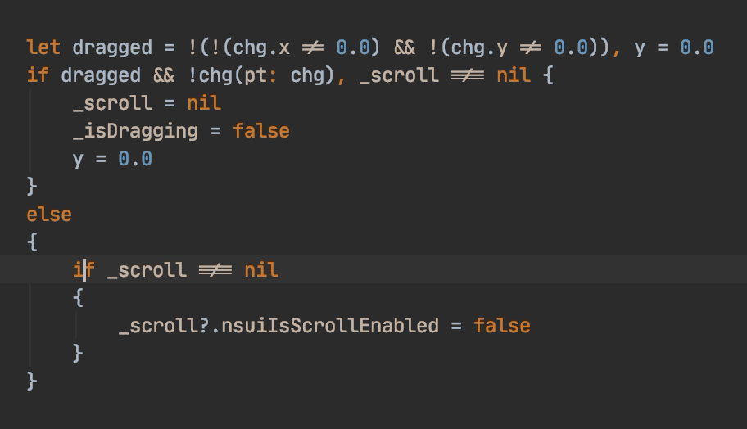The image size is (747, 429).
Task: Click 'nil' on the highlighted line
Action: click(261, 270)
